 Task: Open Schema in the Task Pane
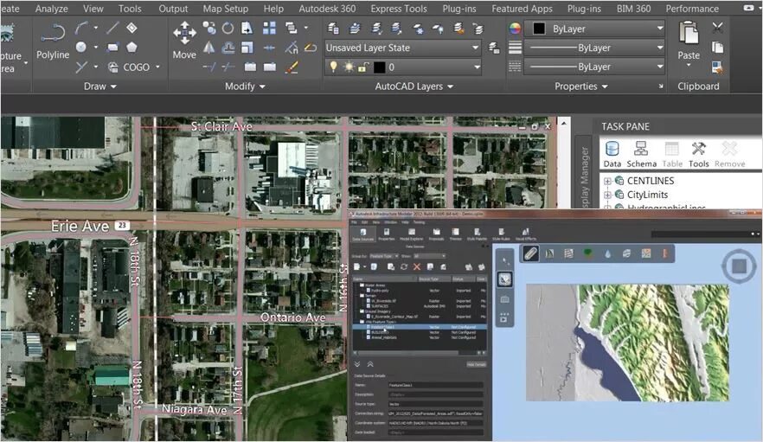point(641,153)
